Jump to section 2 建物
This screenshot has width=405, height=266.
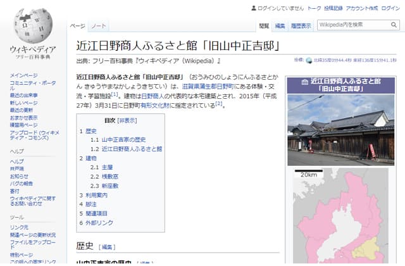[x=88, y=158]
